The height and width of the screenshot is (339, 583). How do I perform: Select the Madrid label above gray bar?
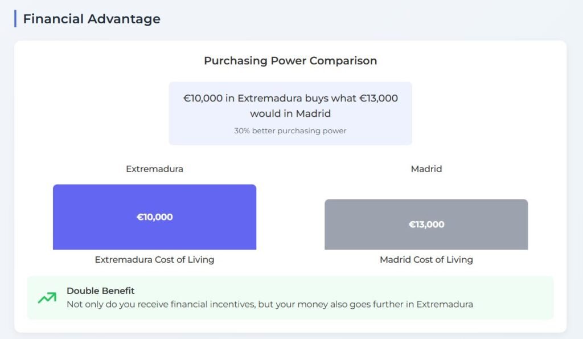pos(426,169)
